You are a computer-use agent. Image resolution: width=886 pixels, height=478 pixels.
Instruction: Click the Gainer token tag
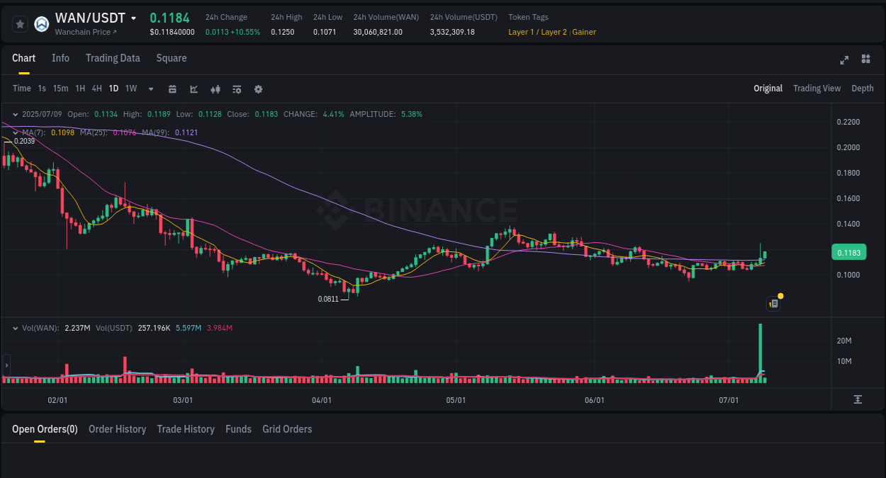point(583,32)
